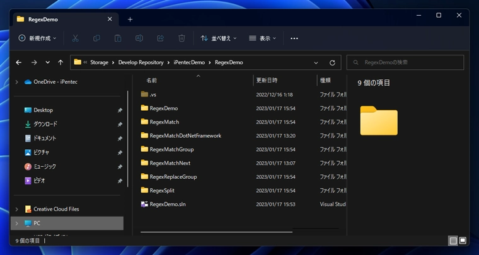
Task: Open a new tab with plus button
Action: point(130,19)
